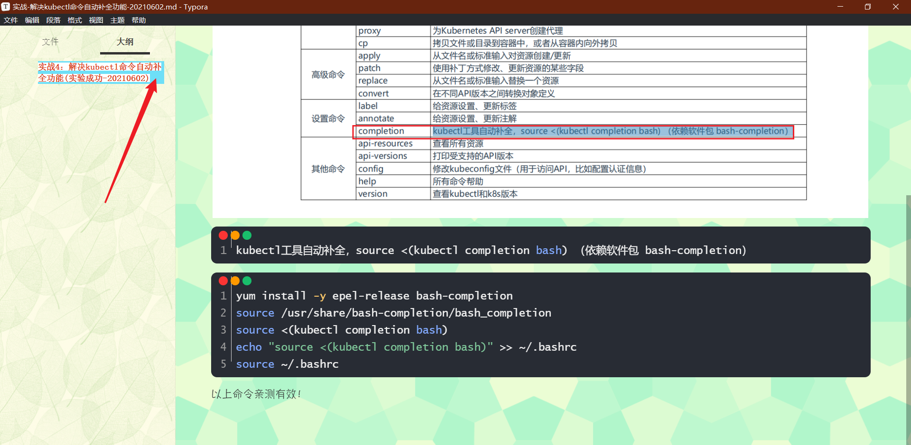Open the 帮助 menu
Image resolution: width=911 pixels, height=445 pixels.
point(139,20)
